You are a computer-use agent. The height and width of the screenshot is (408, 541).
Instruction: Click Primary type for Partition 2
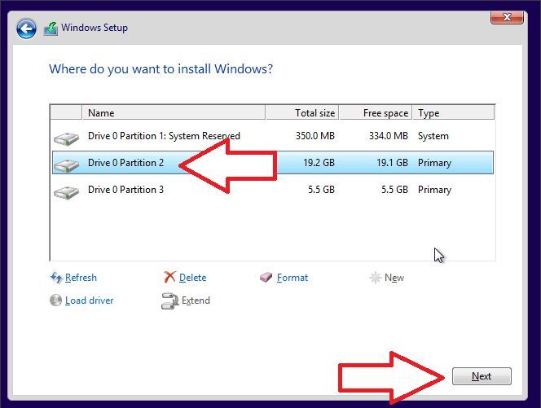pos(434,163)
